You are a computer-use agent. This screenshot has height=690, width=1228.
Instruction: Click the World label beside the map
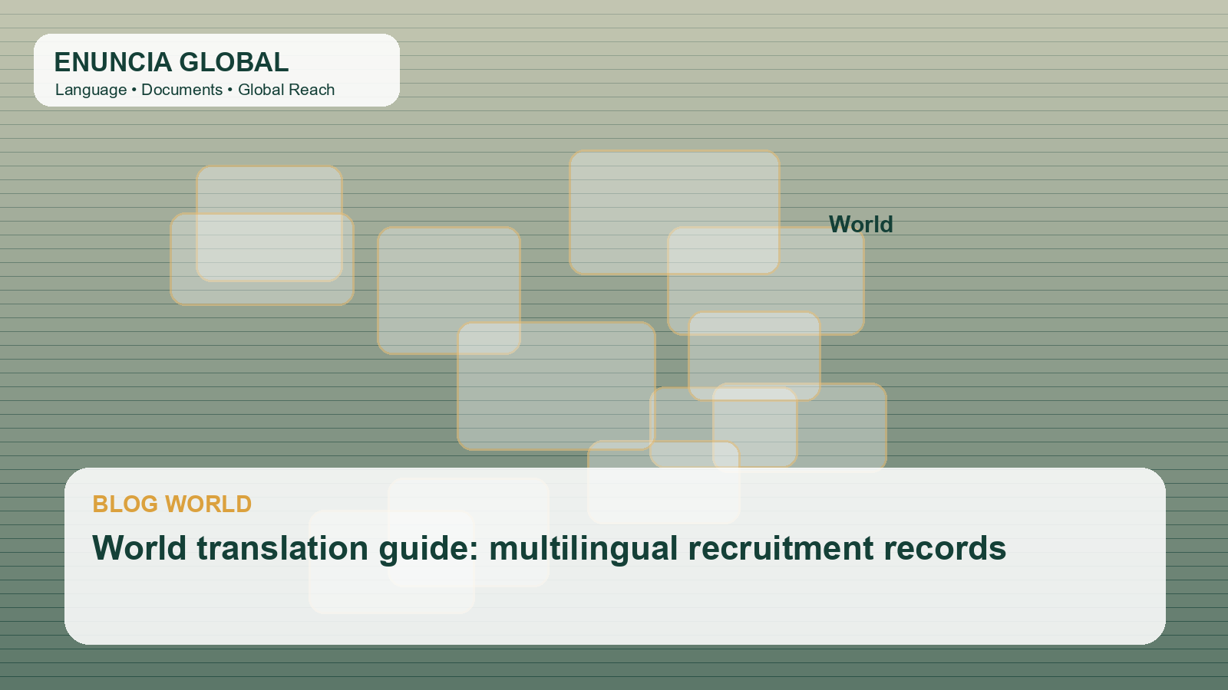(861, 225)
